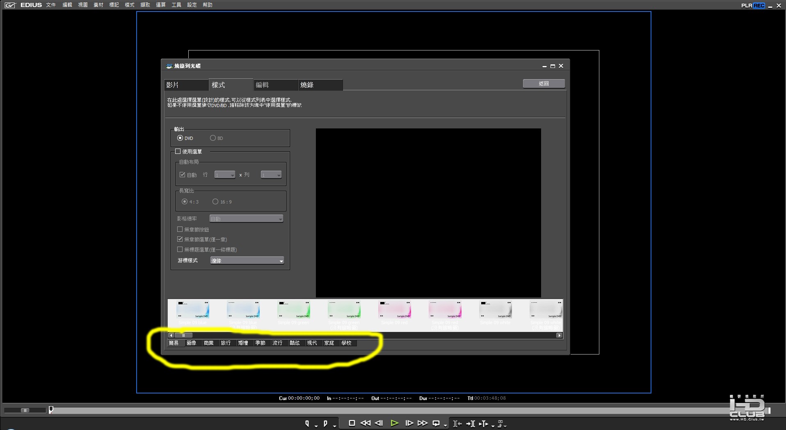
Task: Click the PLR mode indicator
Action: [747, 5]
